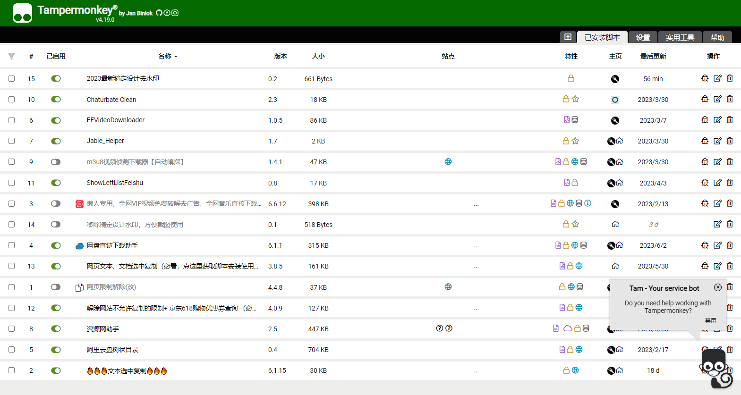The image size is (741, 395).
Task: Edit the 网页文本、文档选中复制 script
Action: coord(717,266)
